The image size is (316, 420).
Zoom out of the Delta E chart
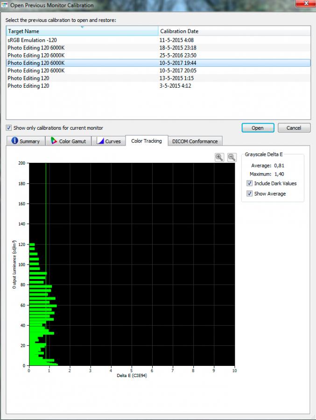coord(232,157)
